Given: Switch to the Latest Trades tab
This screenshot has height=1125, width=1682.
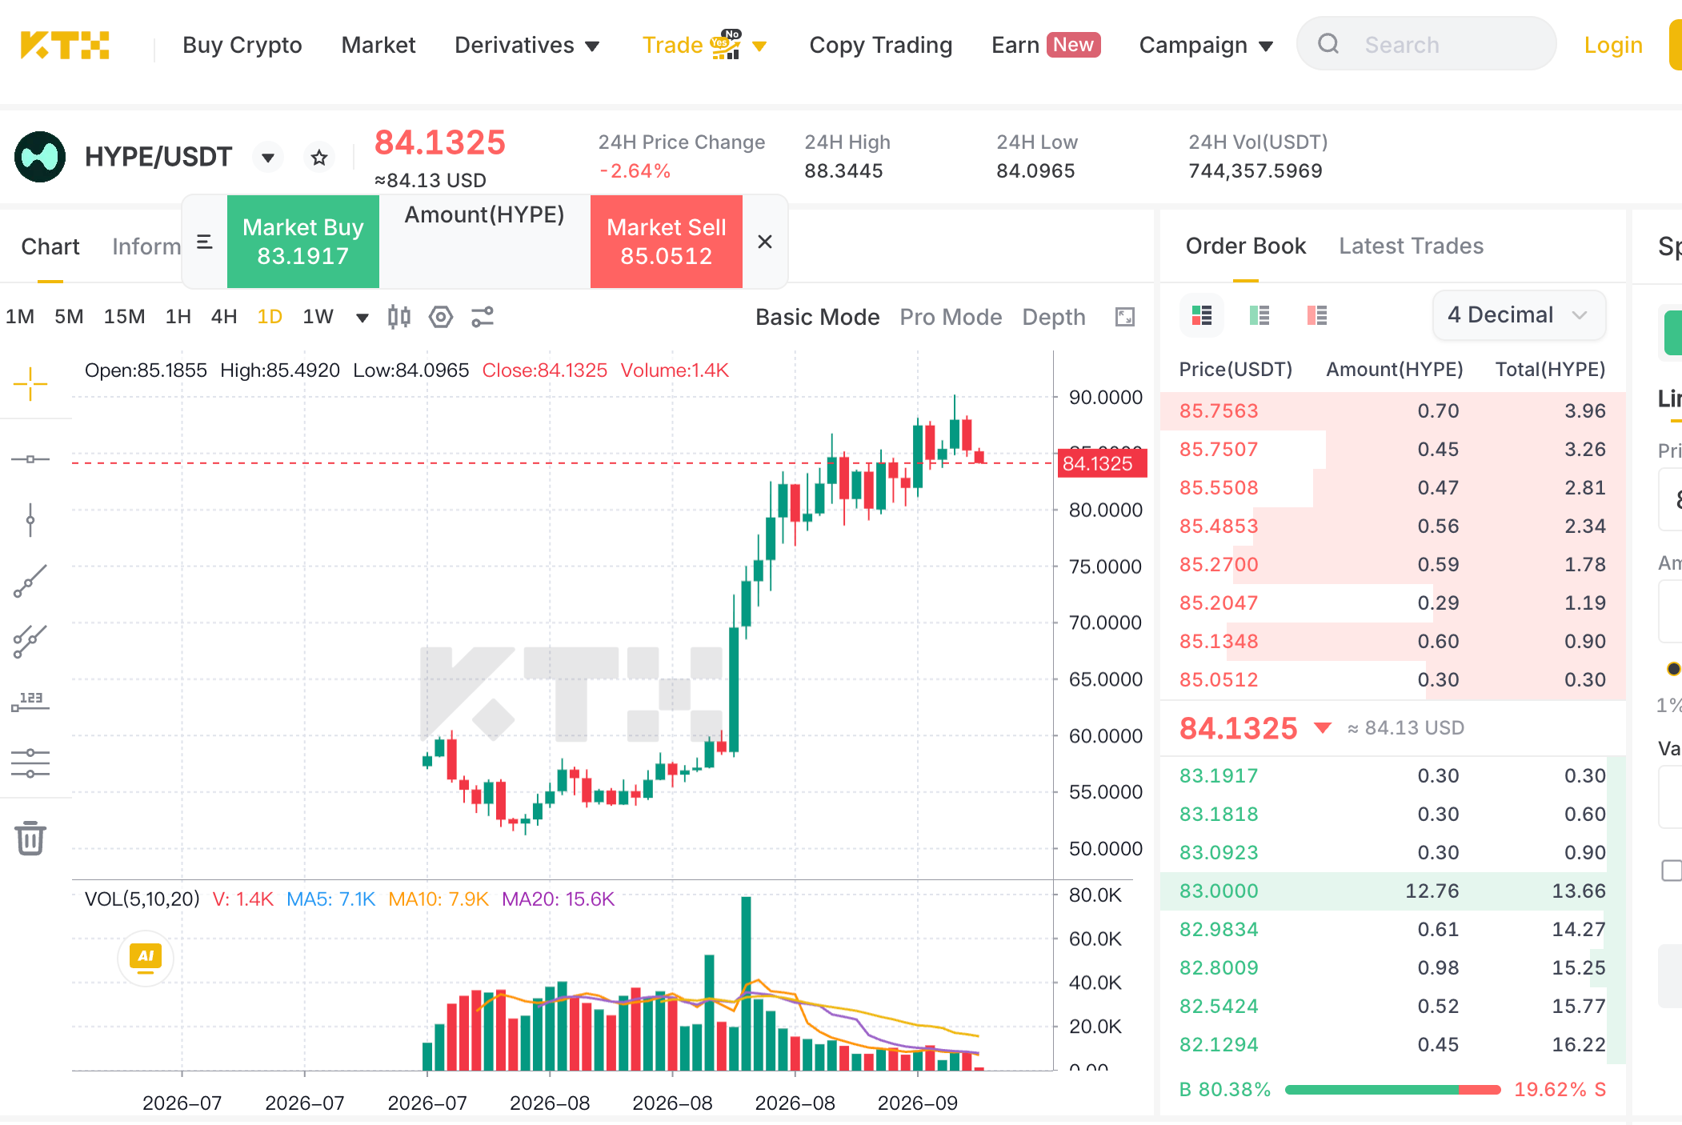Looking at the screenshot, I should (x=1411, y=246).
